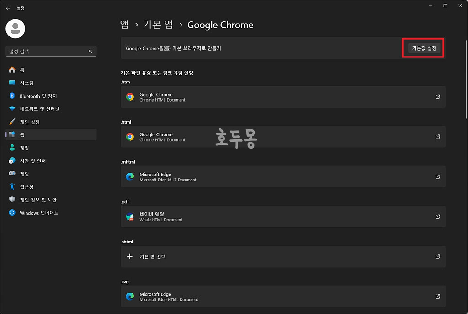This screenshot has height=314, width=468.
Task: Click the 개인 정보 및 보안 shield icon
Action: pos(12,200)
